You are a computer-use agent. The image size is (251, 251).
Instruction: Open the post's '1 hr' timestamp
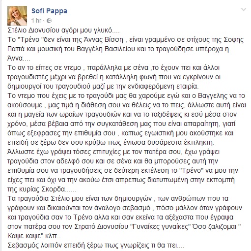(x=36, y=21)
